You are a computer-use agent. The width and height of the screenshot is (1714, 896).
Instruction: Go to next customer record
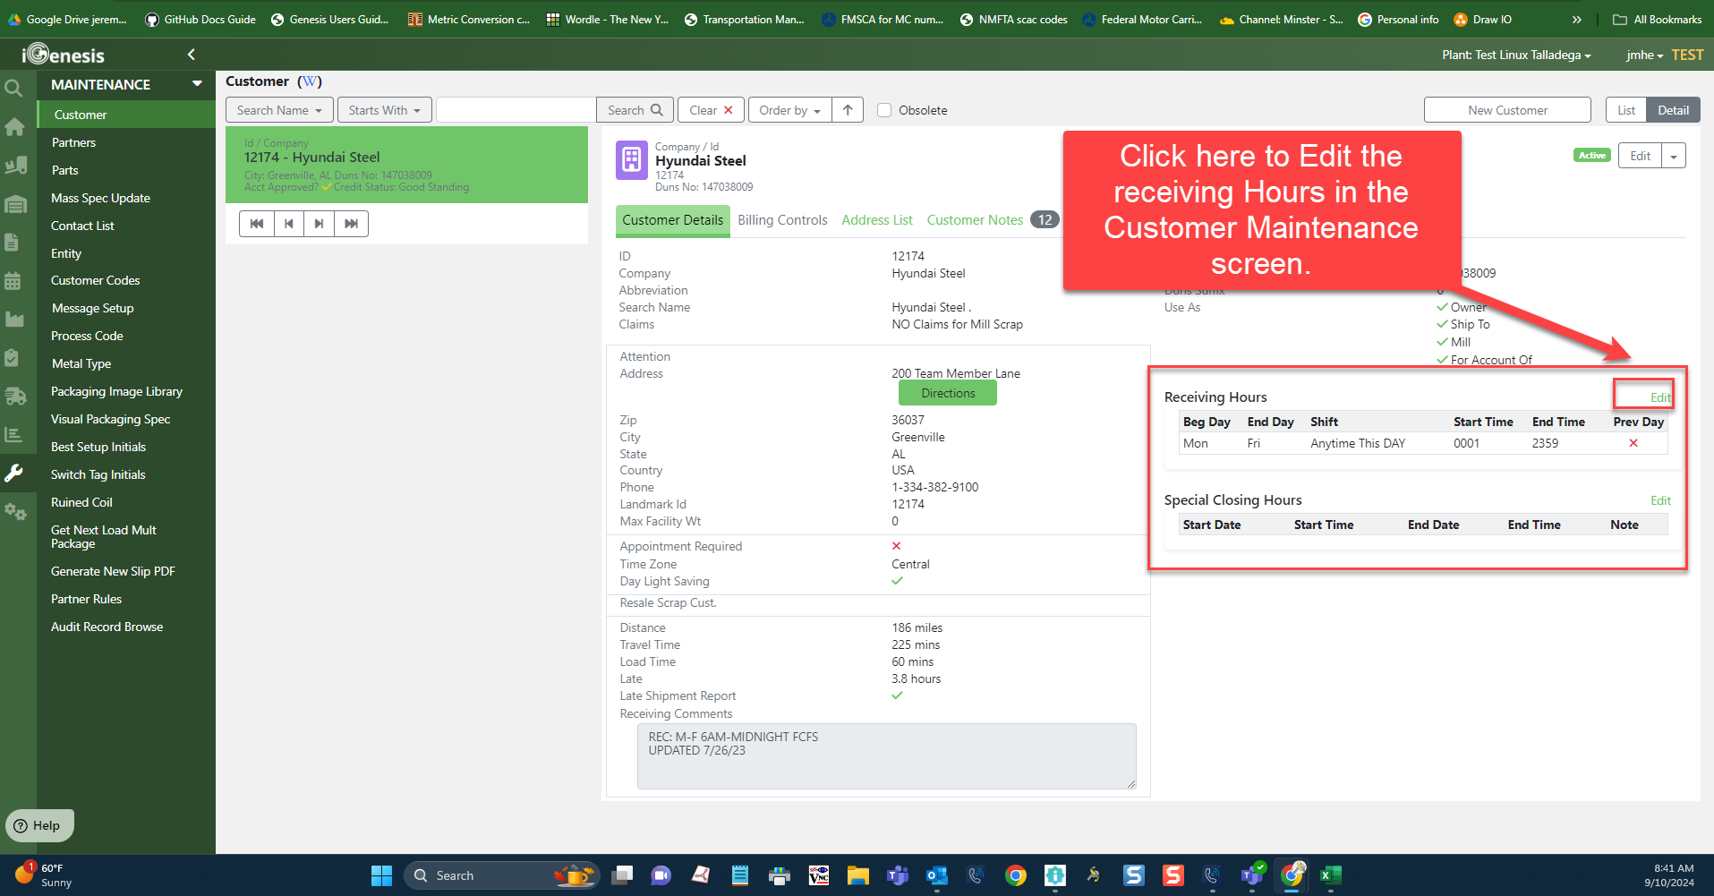pos(319,224)
